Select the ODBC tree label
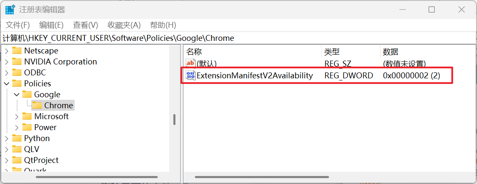477x184 pixels. pos(35,72)
